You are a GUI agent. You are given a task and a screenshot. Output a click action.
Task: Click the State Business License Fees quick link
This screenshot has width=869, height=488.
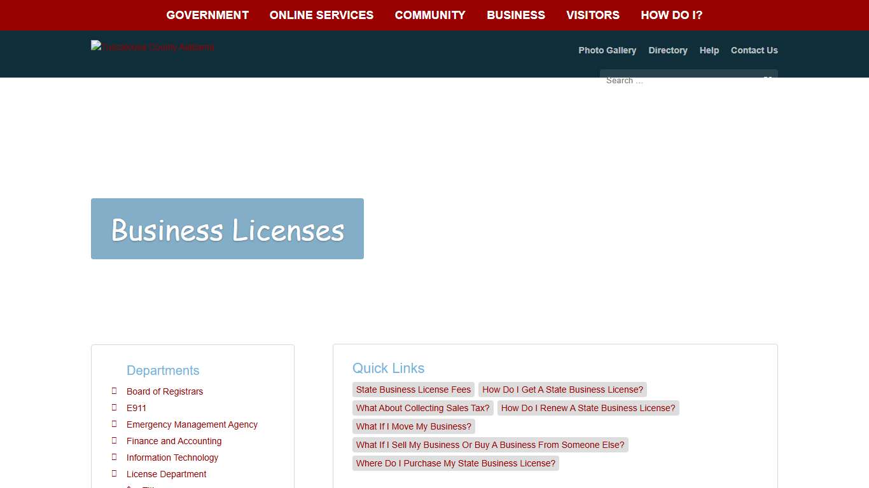click(413, 390)
